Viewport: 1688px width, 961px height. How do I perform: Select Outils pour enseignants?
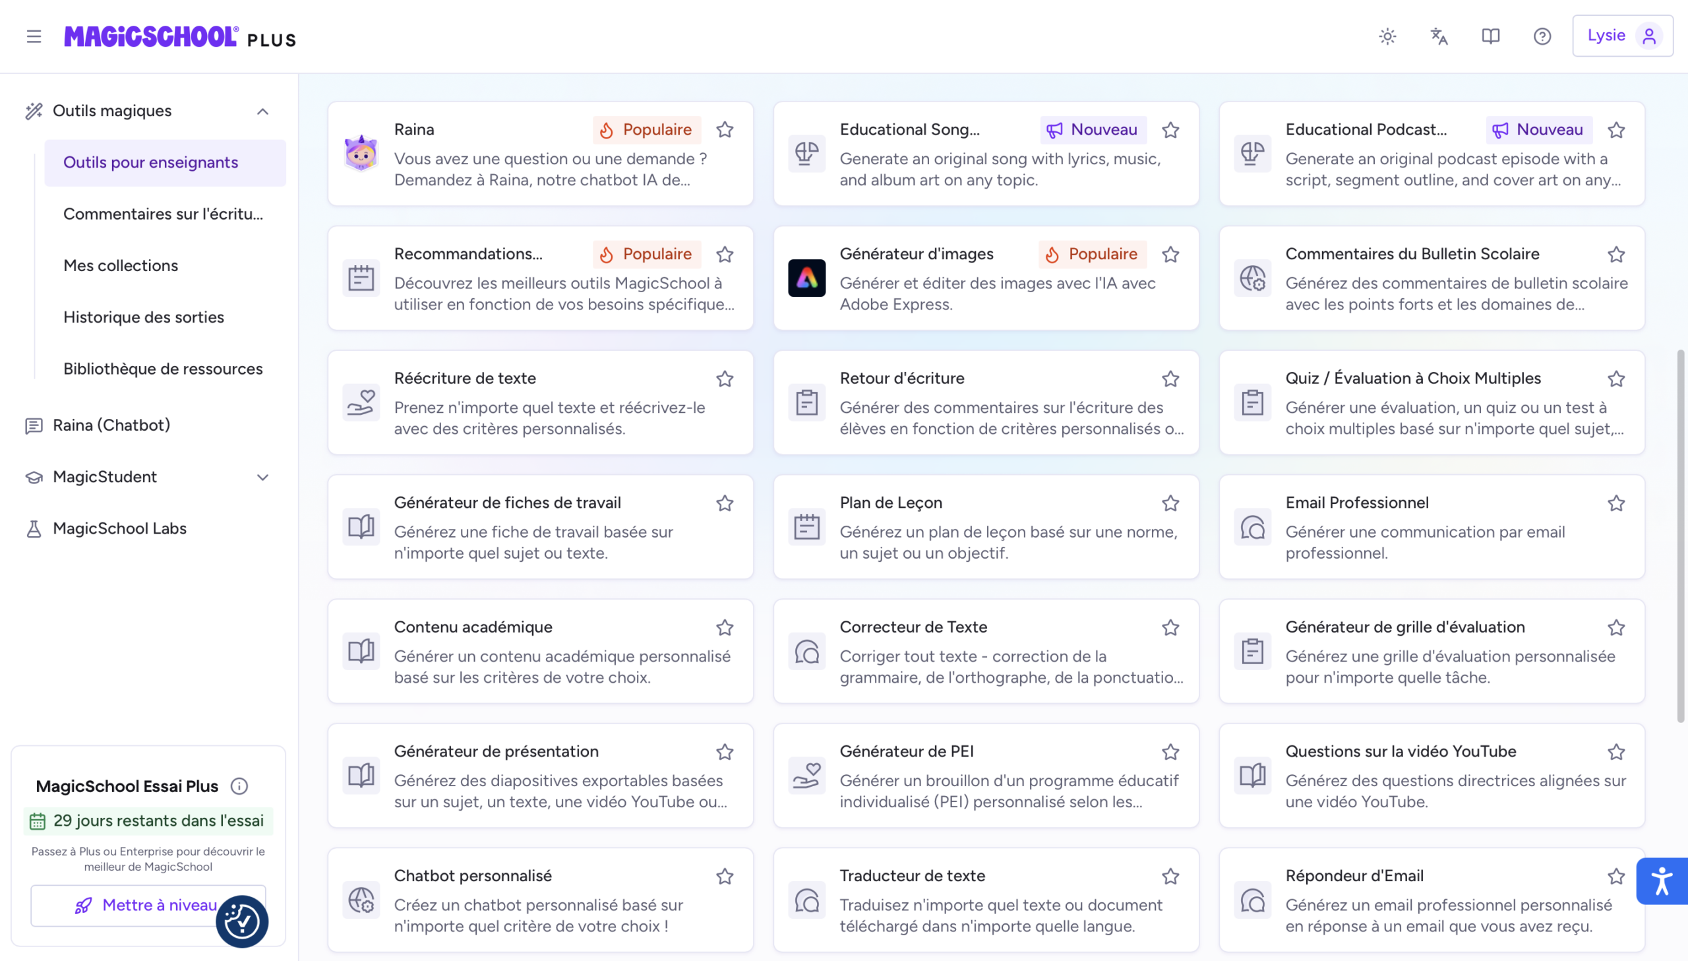pos(165,162)
